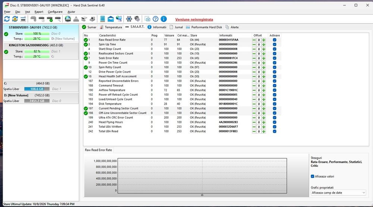373x207 pixels.
Task: Open the Afiseaza camp de date dropdown
Action: click(338, 193)
